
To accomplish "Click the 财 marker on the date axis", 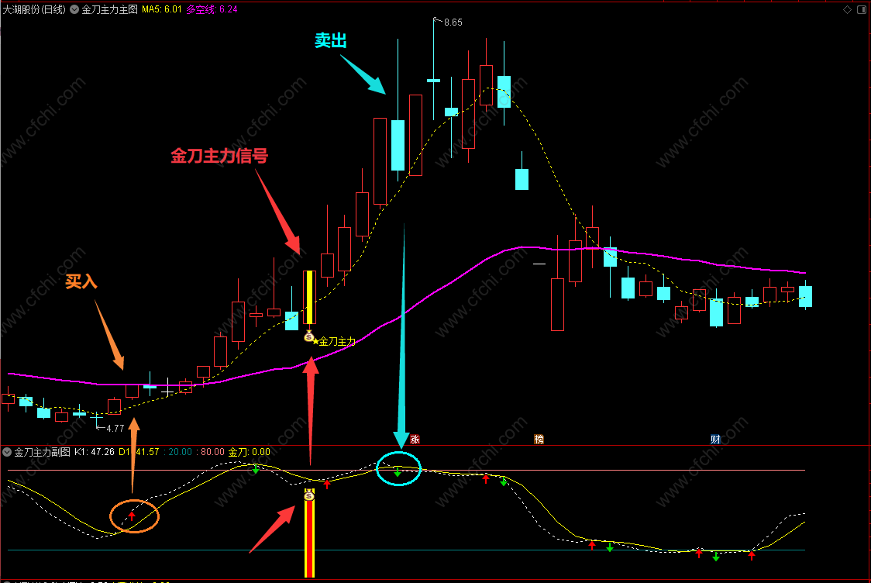I will pyautogui.click(x=715, y=439).
